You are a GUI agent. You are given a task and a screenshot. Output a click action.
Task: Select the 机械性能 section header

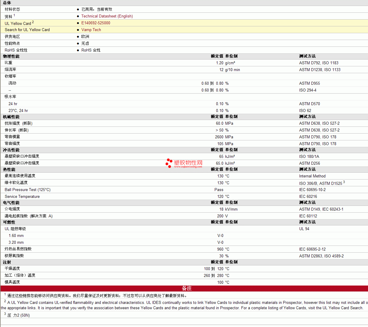point(11,117)
